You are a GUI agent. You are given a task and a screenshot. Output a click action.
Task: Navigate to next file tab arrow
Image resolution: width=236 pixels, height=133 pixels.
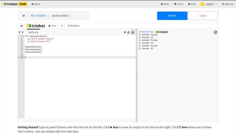tap(22, 32)
